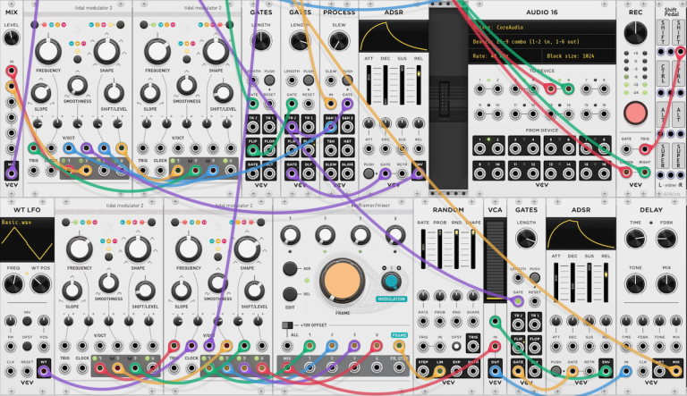Click the VCA module level slider

(495, 261)
